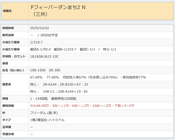Select the jackpot probability '1/319.7'
The height and width of the screenshot is (140, 175).
pyautogui.click(x=36, y=42)
